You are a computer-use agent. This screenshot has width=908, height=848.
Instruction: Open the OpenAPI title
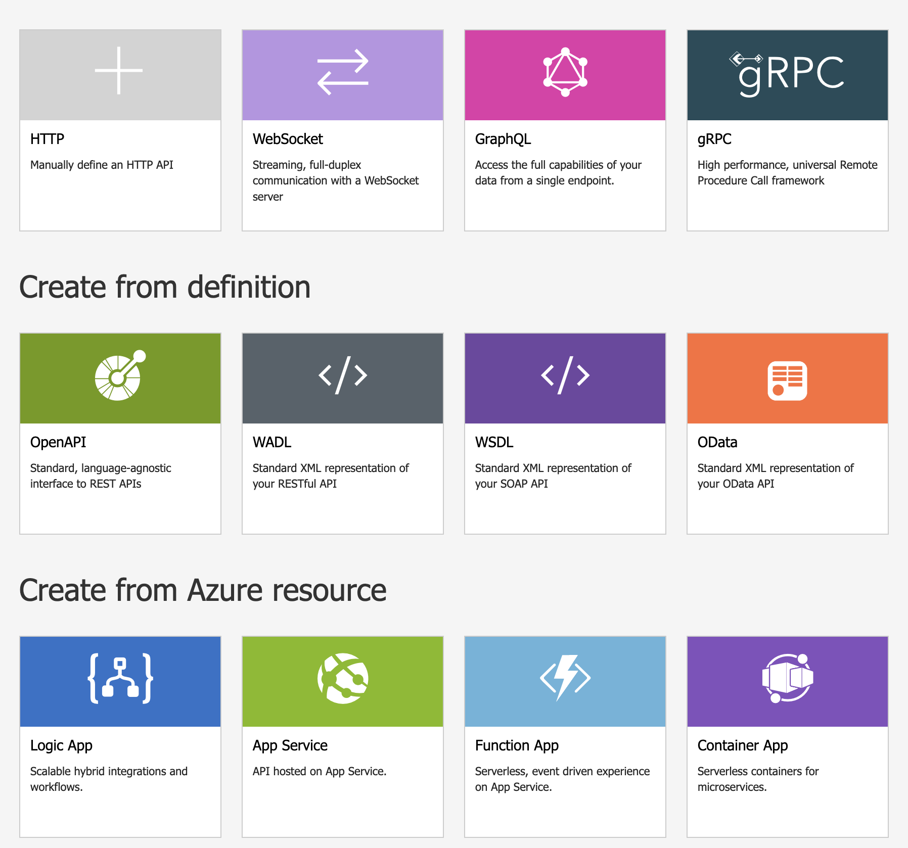click(x=58, y=442)
